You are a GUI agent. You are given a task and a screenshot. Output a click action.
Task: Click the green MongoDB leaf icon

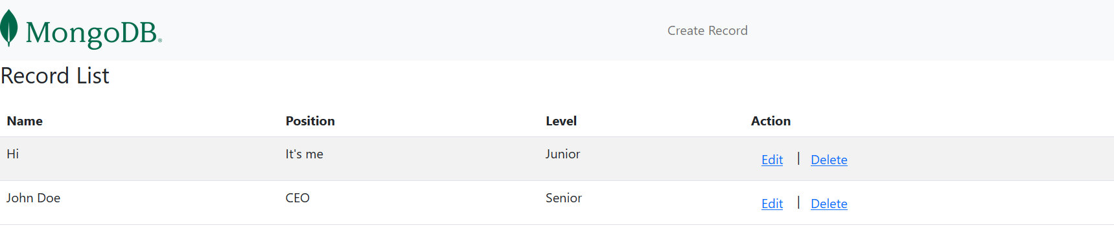point(8,28)
